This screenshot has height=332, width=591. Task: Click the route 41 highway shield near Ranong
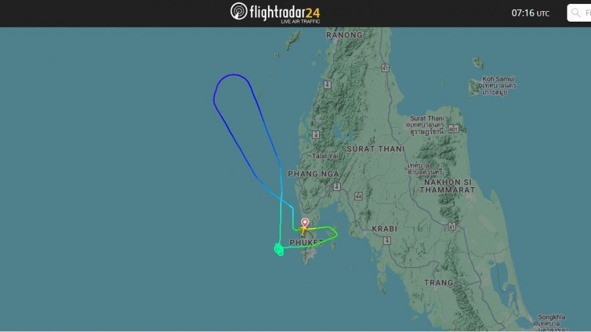coord(385,68)
